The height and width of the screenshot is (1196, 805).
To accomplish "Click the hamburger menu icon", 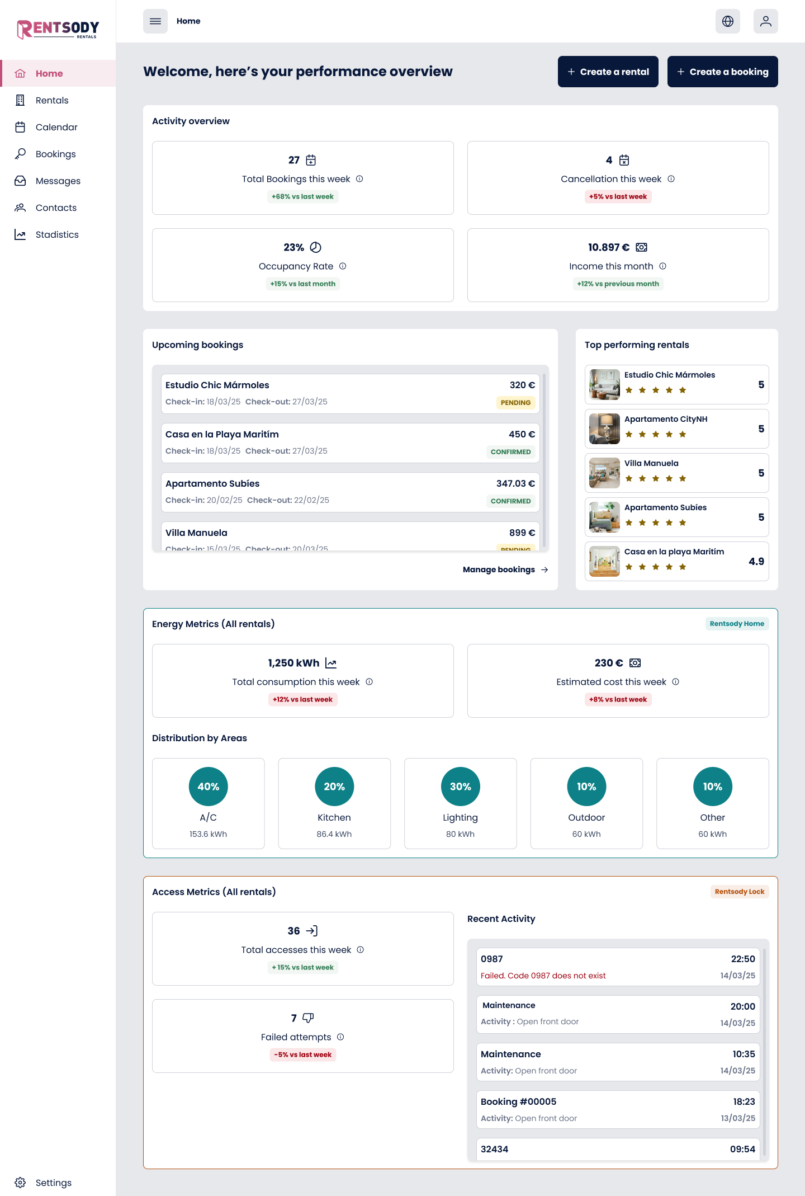I will click(x=155, y=21).
